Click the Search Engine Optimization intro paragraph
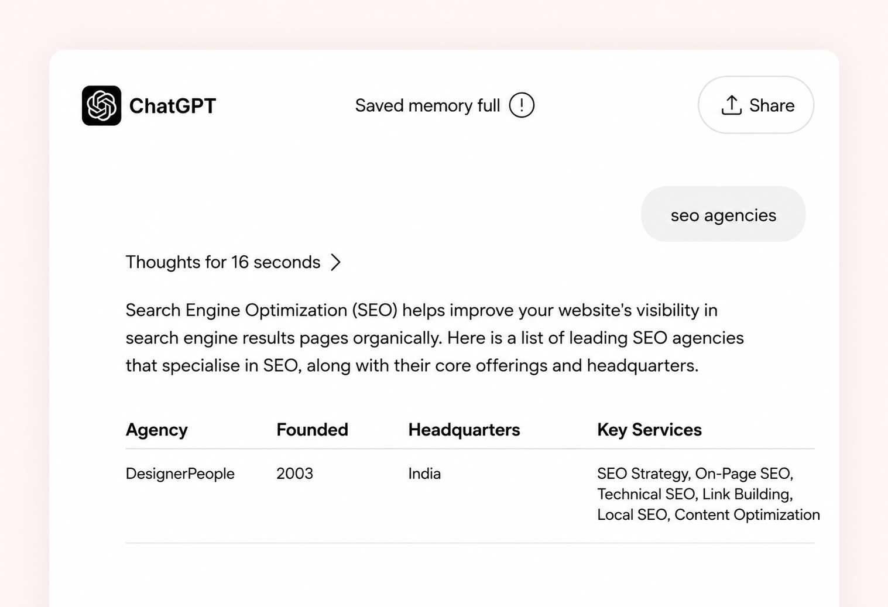 434,338
